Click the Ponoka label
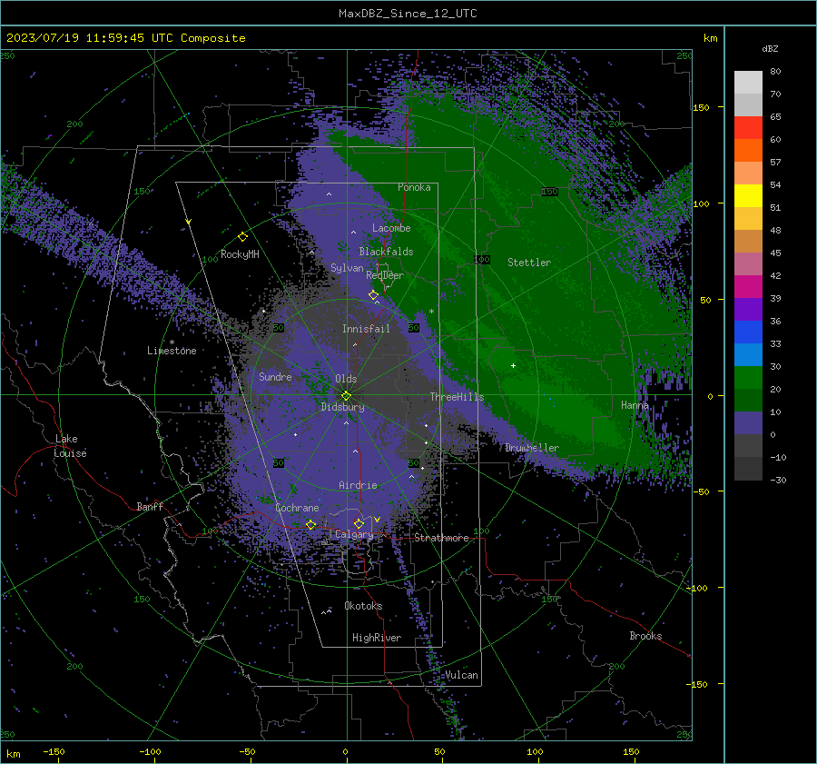The image size is (817, 764). (x=414, y=187)
